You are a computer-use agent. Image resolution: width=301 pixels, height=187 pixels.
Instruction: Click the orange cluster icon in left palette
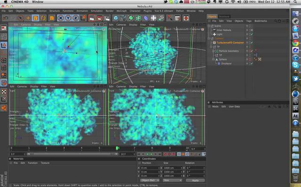click(4, 108)
